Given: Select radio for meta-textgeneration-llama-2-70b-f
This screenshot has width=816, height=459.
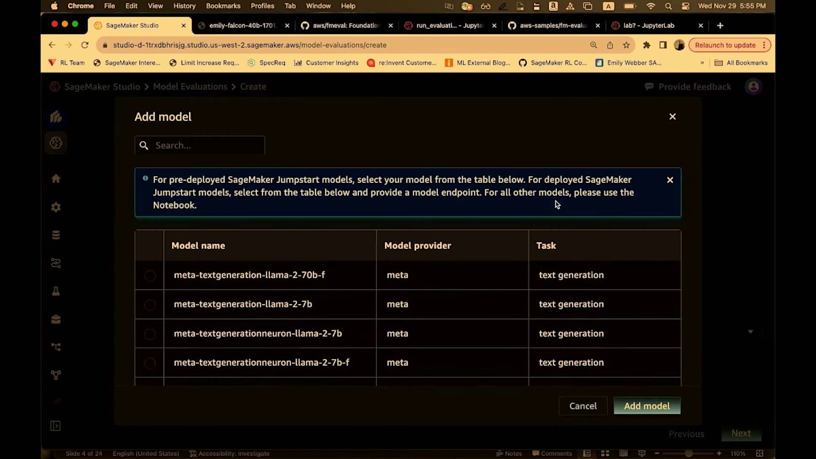Looking at the screenshot, I should pyautogui.click(x=150, y=275).
